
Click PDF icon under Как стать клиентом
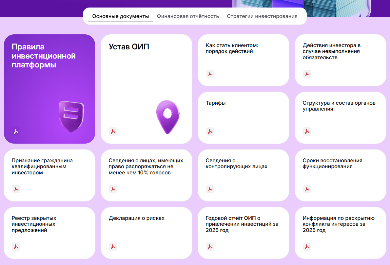pos(210,74)
